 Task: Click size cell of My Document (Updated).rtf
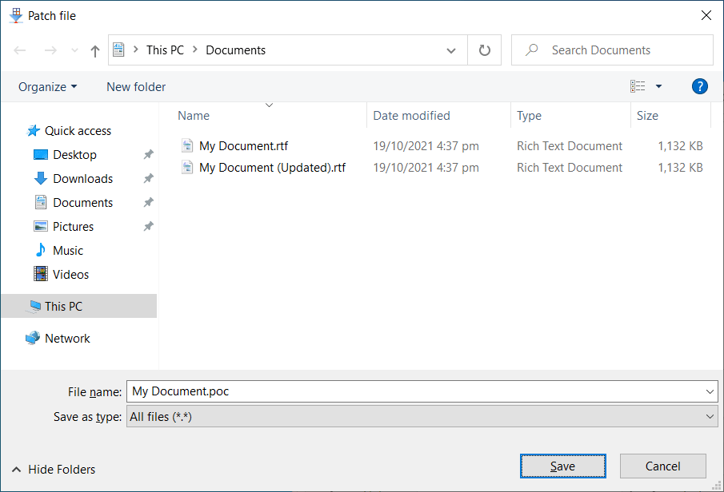680,168
